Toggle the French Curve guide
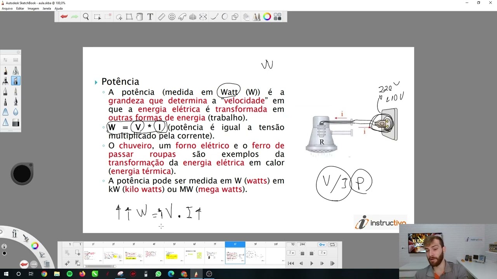The image size is (497, 279). [182, 17]
